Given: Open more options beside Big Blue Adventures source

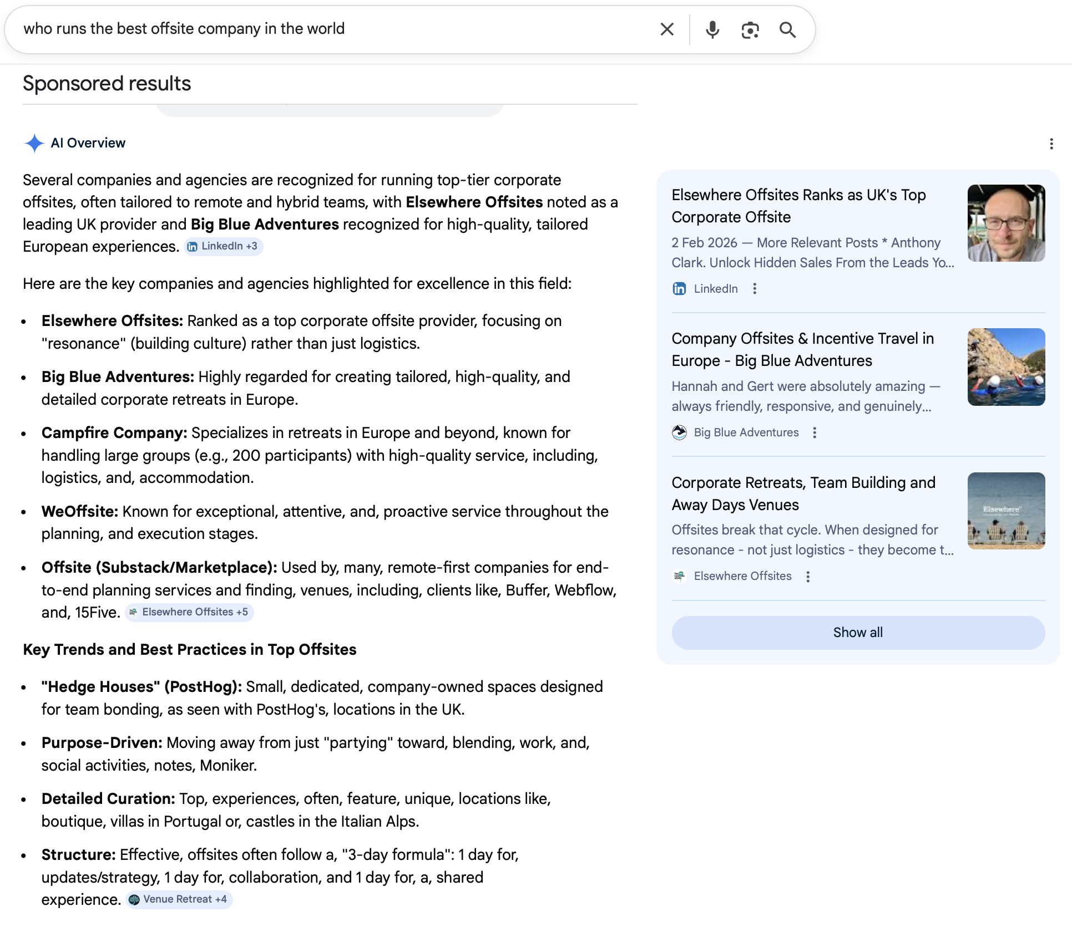Looking at the screenshot, I should tap(815, 432).
